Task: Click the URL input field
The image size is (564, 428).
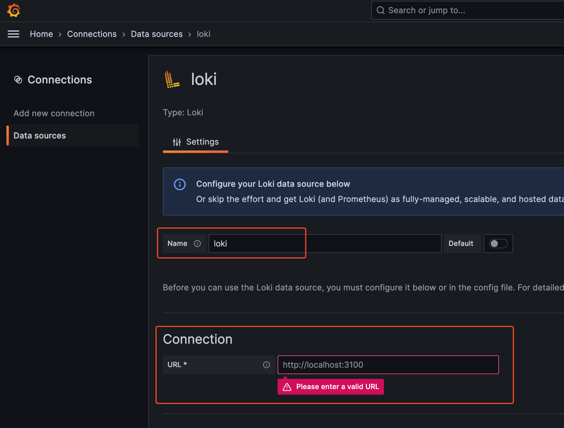Action: click(388, 365)
